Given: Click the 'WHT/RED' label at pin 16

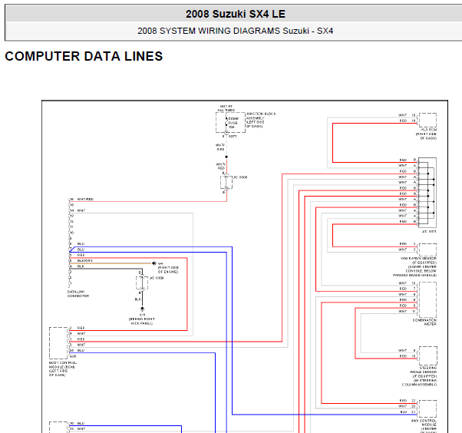Looking at the screenshot, I should click(85, 200).
